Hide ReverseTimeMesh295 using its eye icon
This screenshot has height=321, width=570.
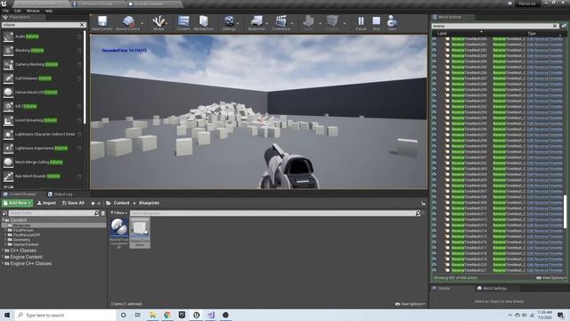tap(434, 123)
